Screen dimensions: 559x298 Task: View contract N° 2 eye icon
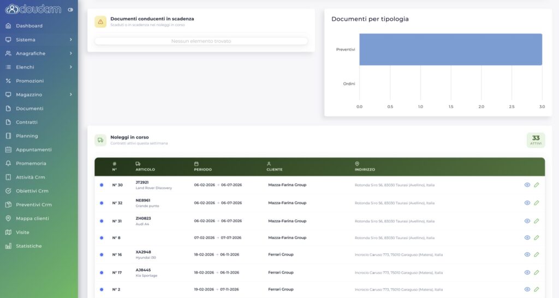tap(527, 289)
